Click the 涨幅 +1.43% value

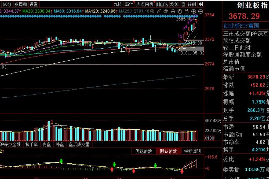(x=257, y=93)
